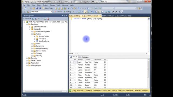The width and height of the screenshot is (173, 97).
Task: Click the Save icon in toolbar
Action: click(37, 8)
